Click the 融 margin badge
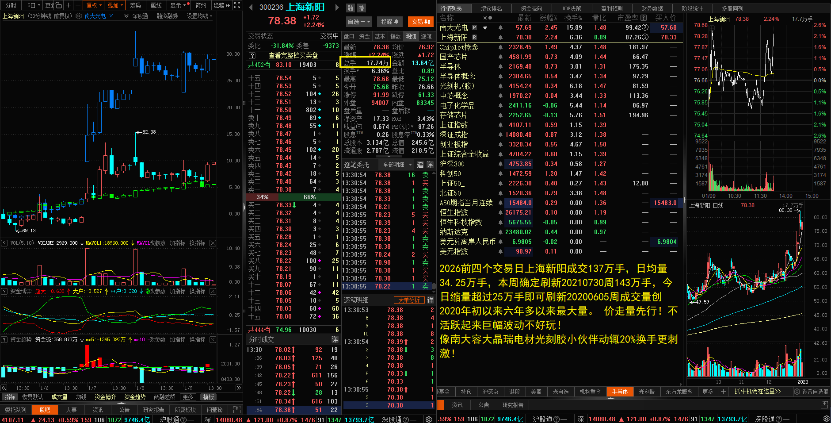Screen dimensions: 831x423 click(x=350, y=8)
